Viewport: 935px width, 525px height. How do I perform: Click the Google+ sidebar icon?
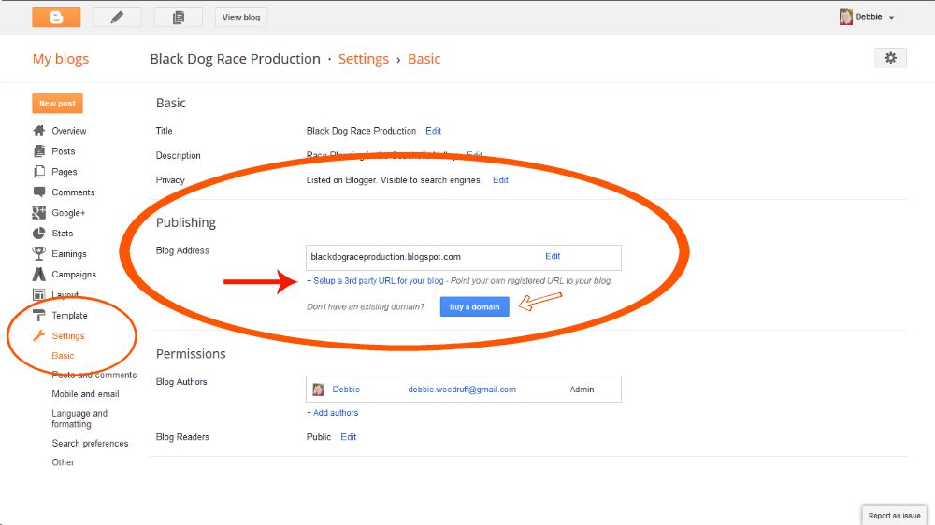click(38, 213)
